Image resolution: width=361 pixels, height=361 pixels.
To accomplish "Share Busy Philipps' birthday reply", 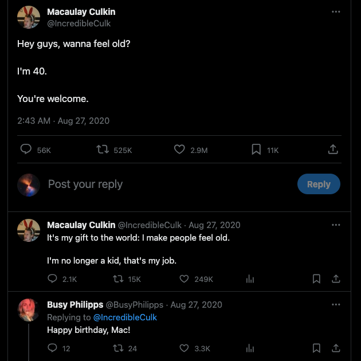I will click(336, 348).
